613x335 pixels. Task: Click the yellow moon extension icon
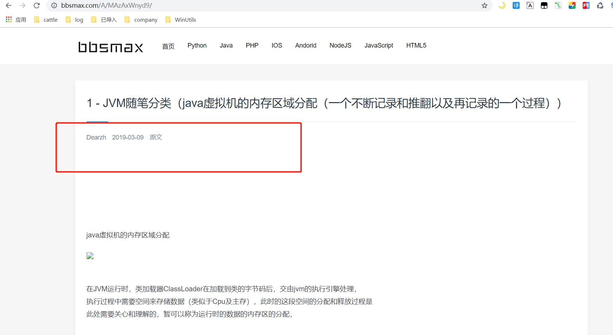point(502,6)
